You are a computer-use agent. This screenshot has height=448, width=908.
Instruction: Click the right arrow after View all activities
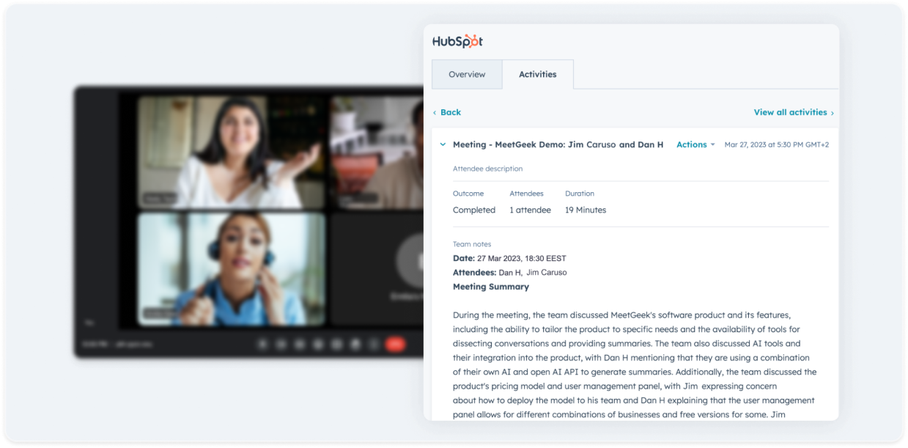point(832,113)
